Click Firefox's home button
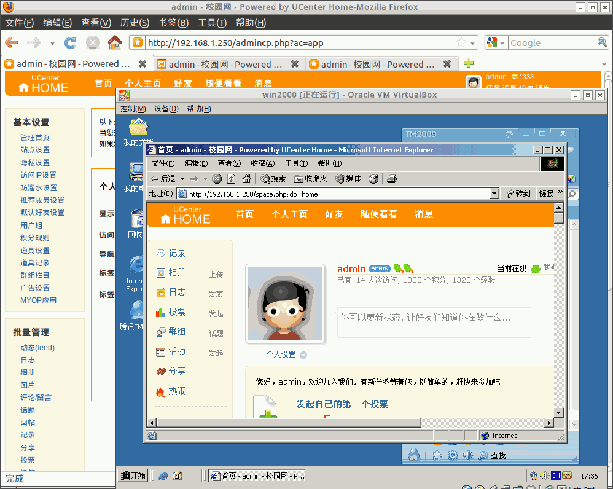The image size is (613, 489). point(114,42)
